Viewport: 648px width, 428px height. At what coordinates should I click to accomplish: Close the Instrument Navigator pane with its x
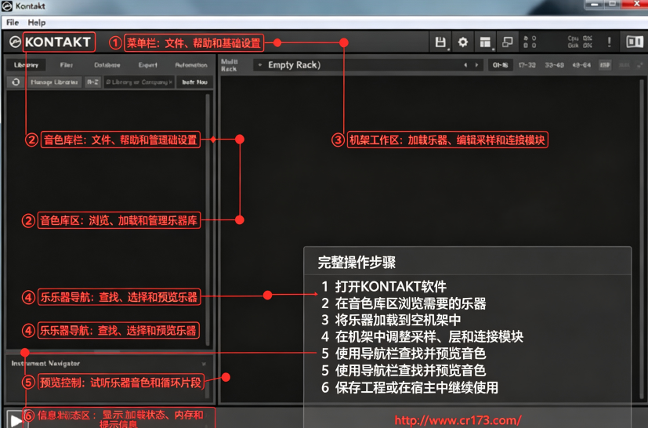tap(204, 364)
